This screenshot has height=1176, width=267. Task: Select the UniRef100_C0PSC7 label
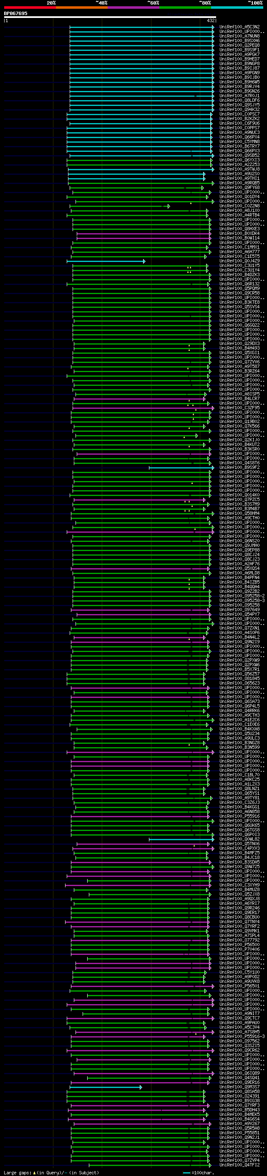pos(239,114)
